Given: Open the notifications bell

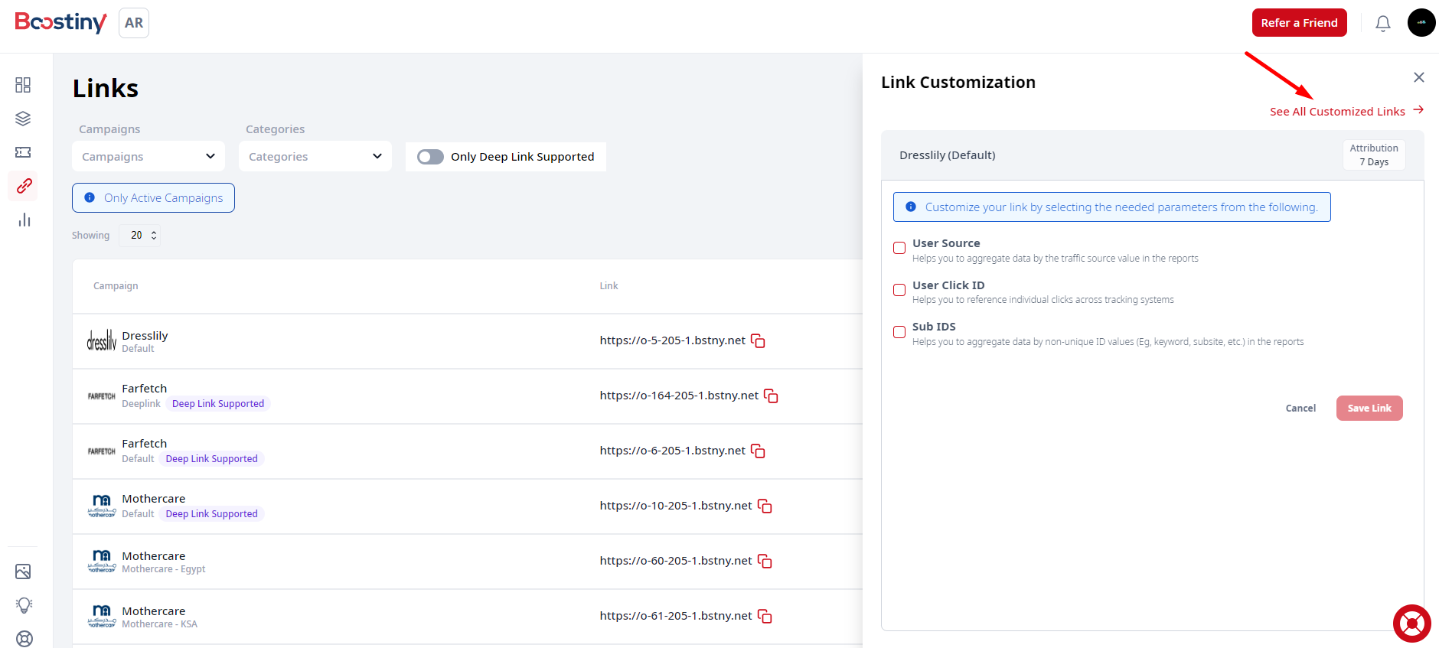Looking at the screenshot, I should [x=1382, y=24].
